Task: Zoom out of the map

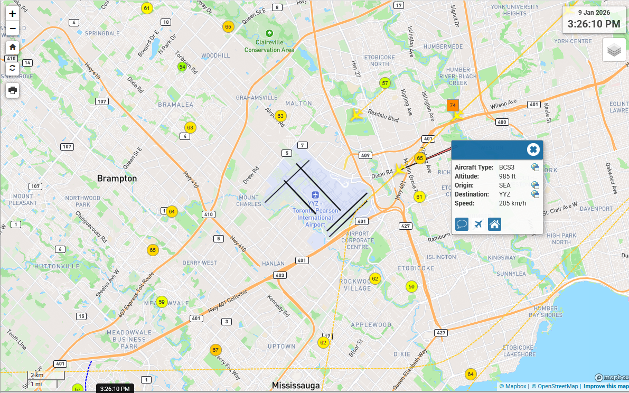Action: click(13, 29)
